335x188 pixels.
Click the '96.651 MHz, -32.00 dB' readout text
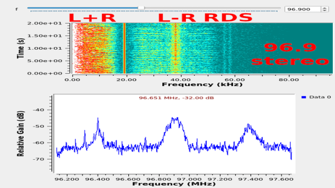coord(176,98)
